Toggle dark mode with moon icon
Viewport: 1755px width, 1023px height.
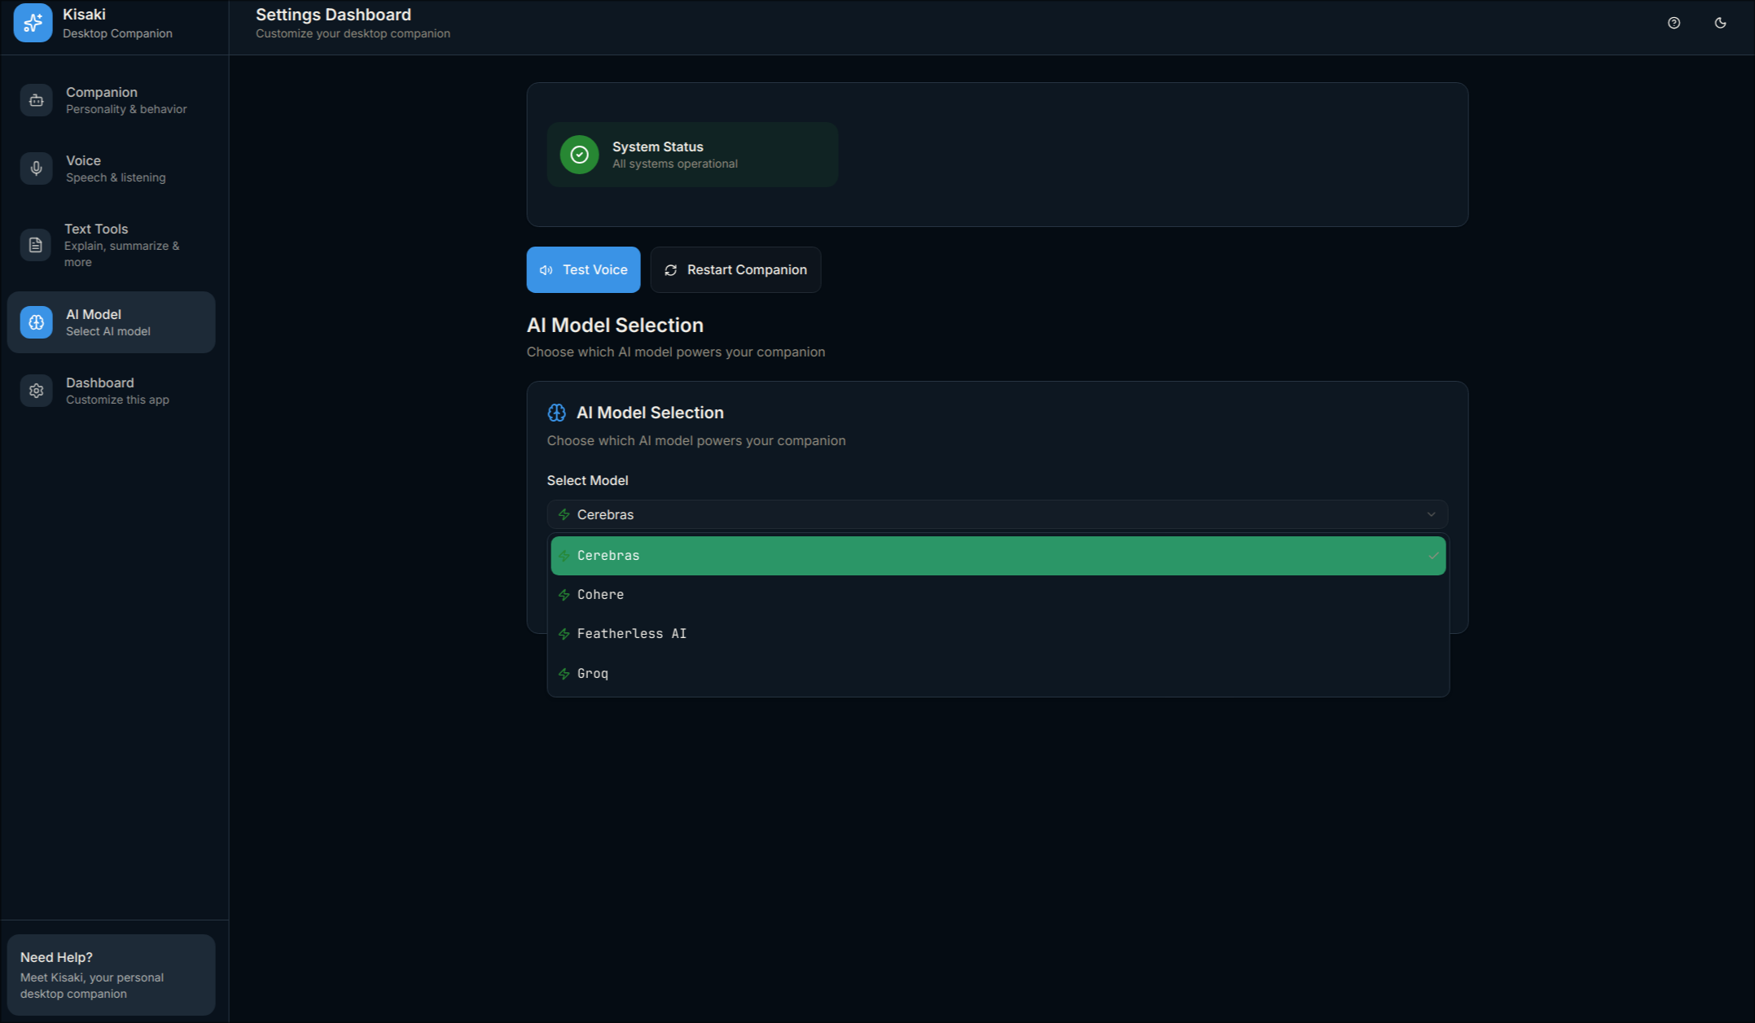(1720, 23)
